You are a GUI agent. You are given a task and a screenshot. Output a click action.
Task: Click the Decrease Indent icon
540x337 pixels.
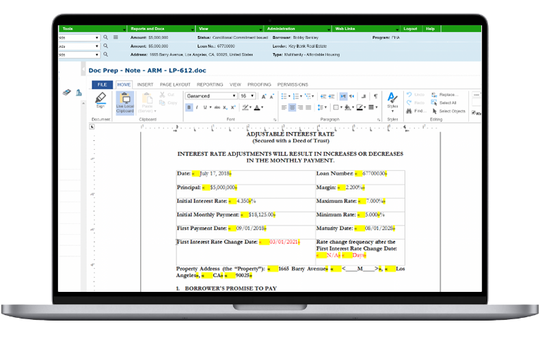323,96
